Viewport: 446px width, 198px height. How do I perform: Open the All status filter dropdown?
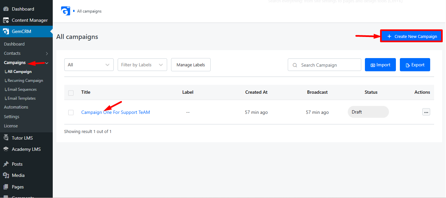(x=89, y=65)
